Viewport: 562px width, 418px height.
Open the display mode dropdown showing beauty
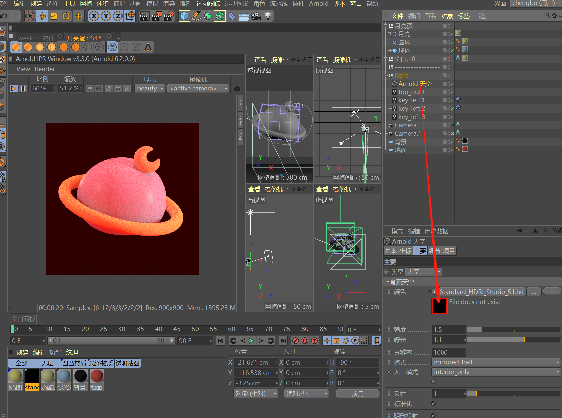click(x=150, y=89)
